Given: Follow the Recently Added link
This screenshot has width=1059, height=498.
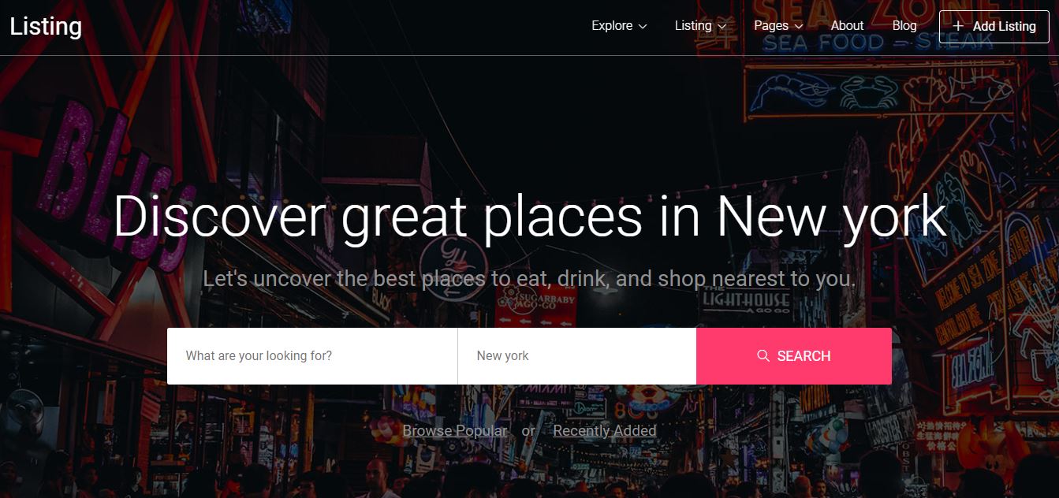Looking at the screenshot, I should [x=605, y=430].
